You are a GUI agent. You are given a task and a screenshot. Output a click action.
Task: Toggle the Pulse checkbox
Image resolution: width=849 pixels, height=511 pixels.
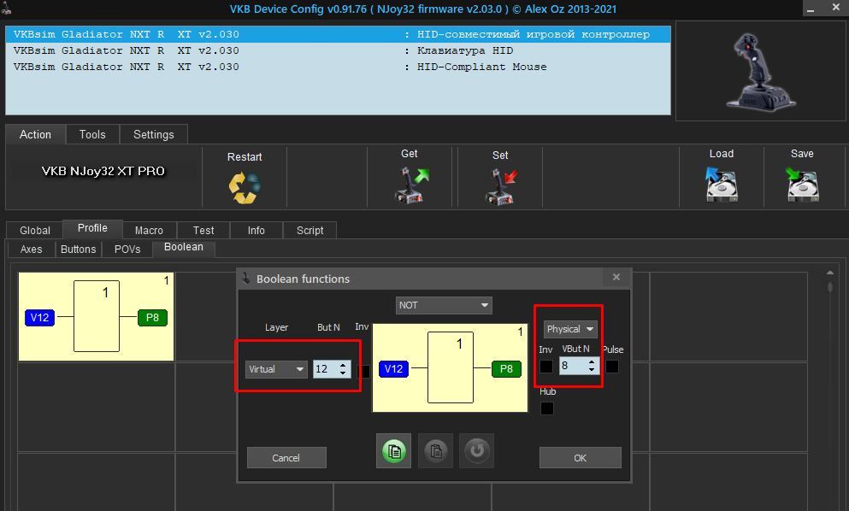point(612,367)
